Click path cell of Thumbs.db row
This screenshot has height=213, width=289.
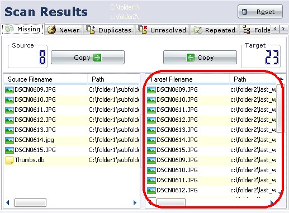tap(114, 160)
